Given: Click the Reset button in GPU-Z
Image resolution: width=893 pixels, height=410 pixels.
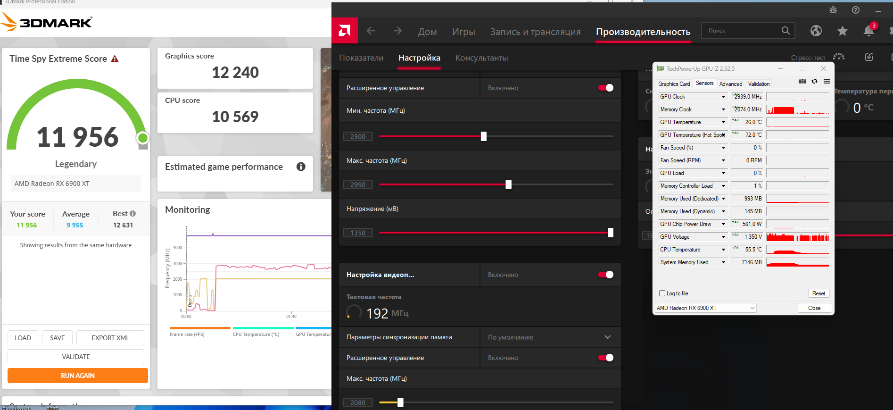Looking at the screenshot, I should pos(819,293).
